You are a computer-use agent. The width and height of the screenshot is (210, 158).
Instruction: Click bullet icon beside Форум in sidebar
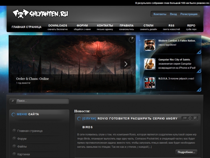14,139
